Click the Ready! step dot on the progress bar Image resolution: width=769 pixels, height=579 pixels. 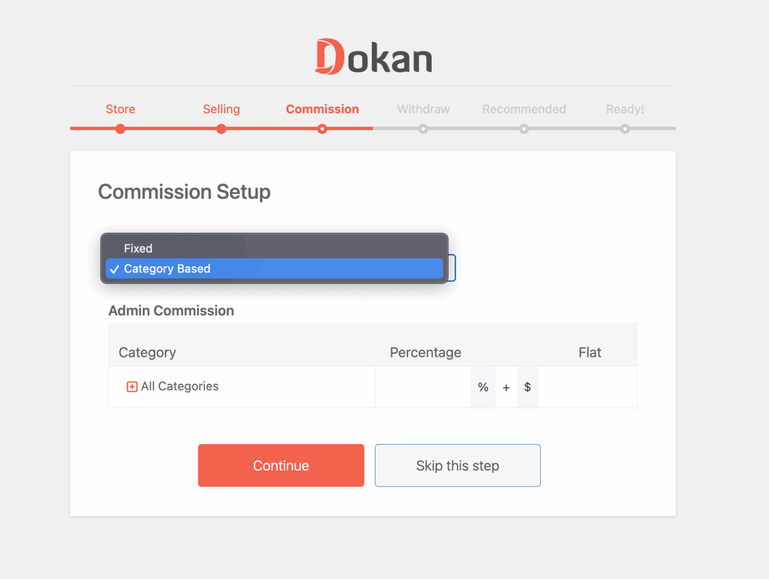pyautogui.click(x=625, y=129)
